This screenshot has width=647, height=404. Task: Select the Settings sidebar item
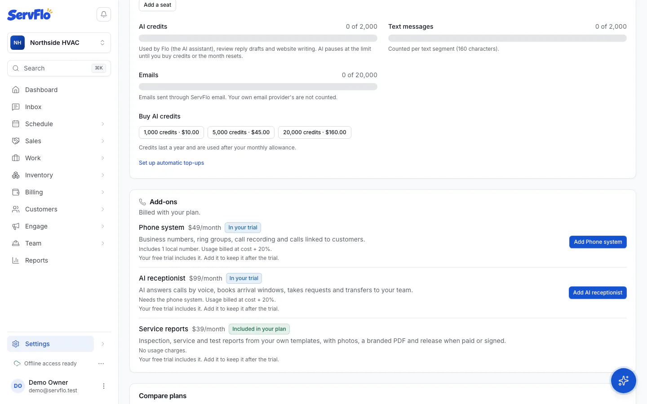coord(50,344)
